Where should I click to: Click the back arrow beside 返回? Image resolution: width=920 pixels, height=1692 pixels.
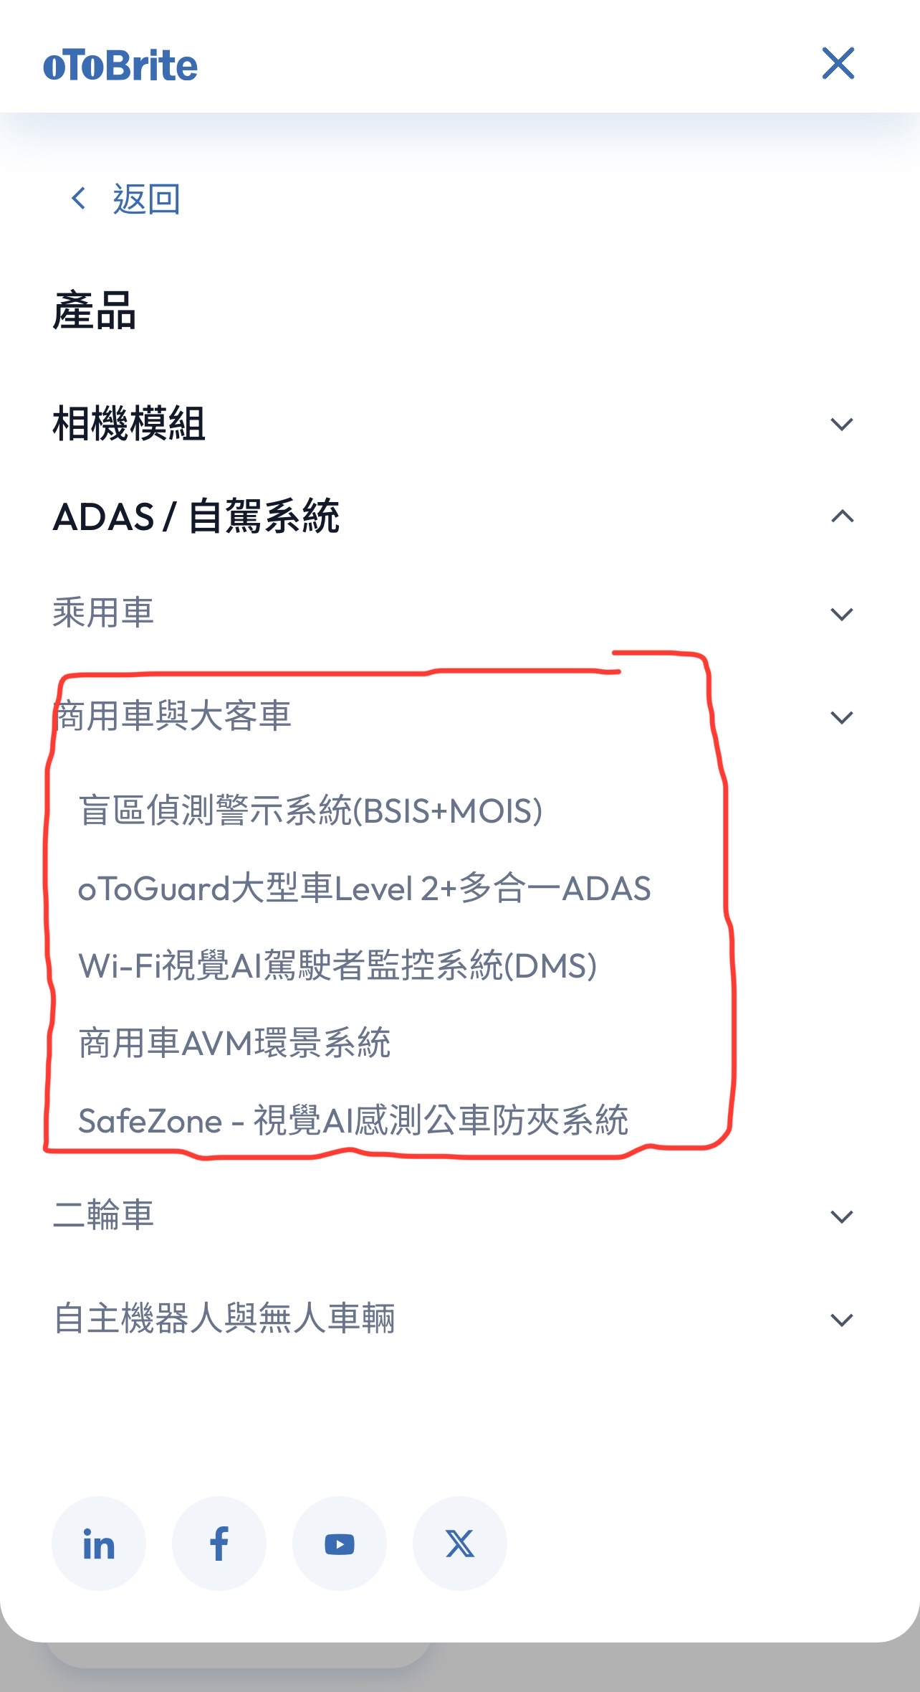79,198
